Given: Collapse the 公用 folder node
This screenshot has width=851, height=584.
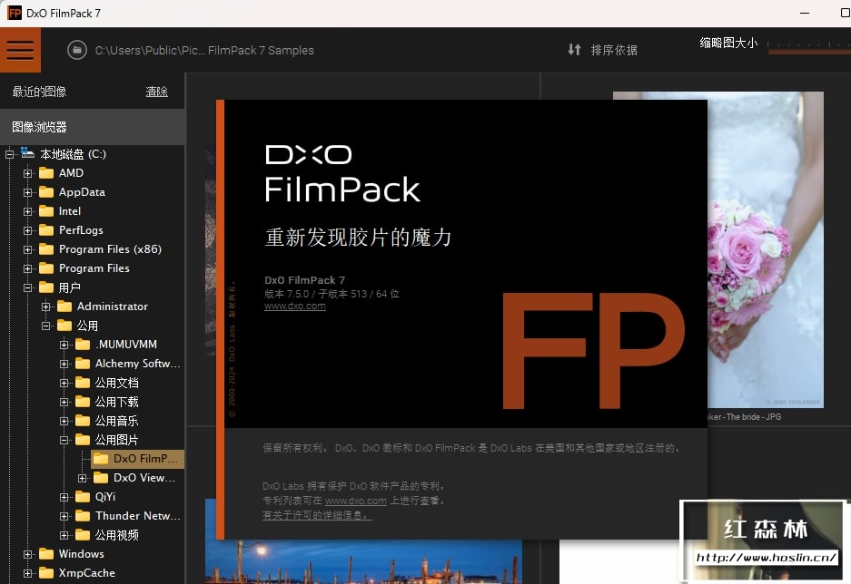Looking at the screenshot, I should coord(46,326).
